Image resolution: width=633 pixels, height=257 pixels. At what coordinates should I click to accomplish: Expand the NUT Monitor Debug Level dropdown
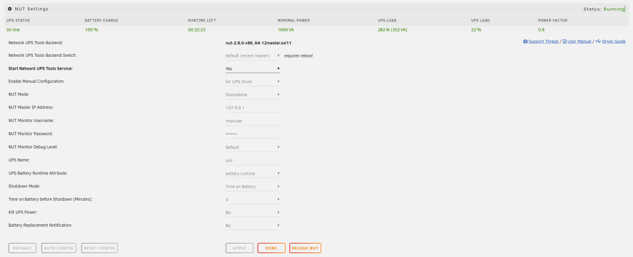[x=253, y=147]
